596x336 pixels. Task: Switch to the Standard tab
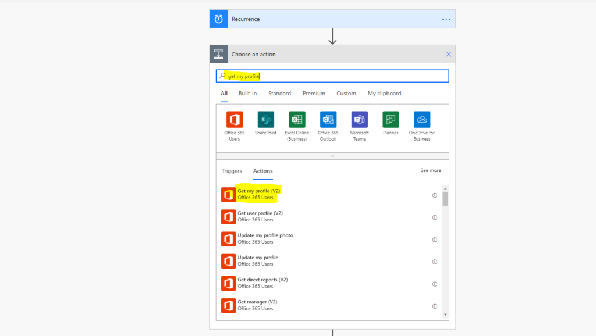point(279,94)
